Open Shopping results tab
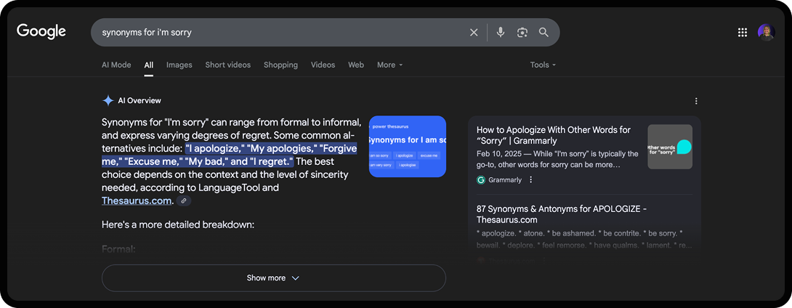Image resolution: width=792 pixels, height=308 pixels. (281, 65)
